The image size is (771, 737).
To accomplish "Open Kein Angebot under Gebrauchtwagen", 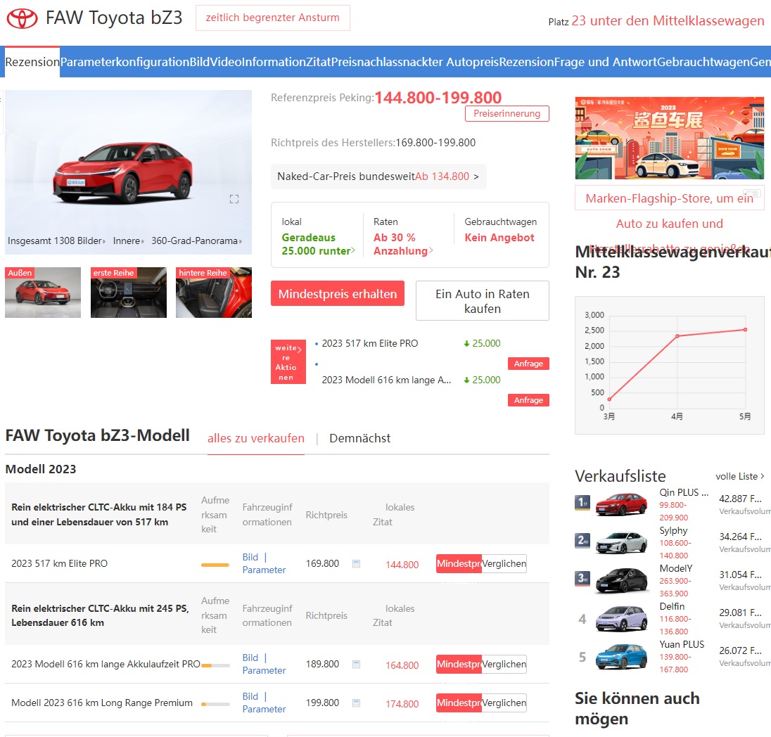I will [499, 238].
